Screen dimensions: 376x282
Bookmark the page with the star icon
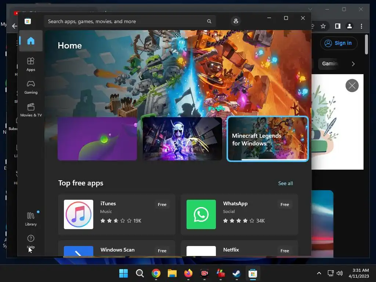(x=323, y=26)
